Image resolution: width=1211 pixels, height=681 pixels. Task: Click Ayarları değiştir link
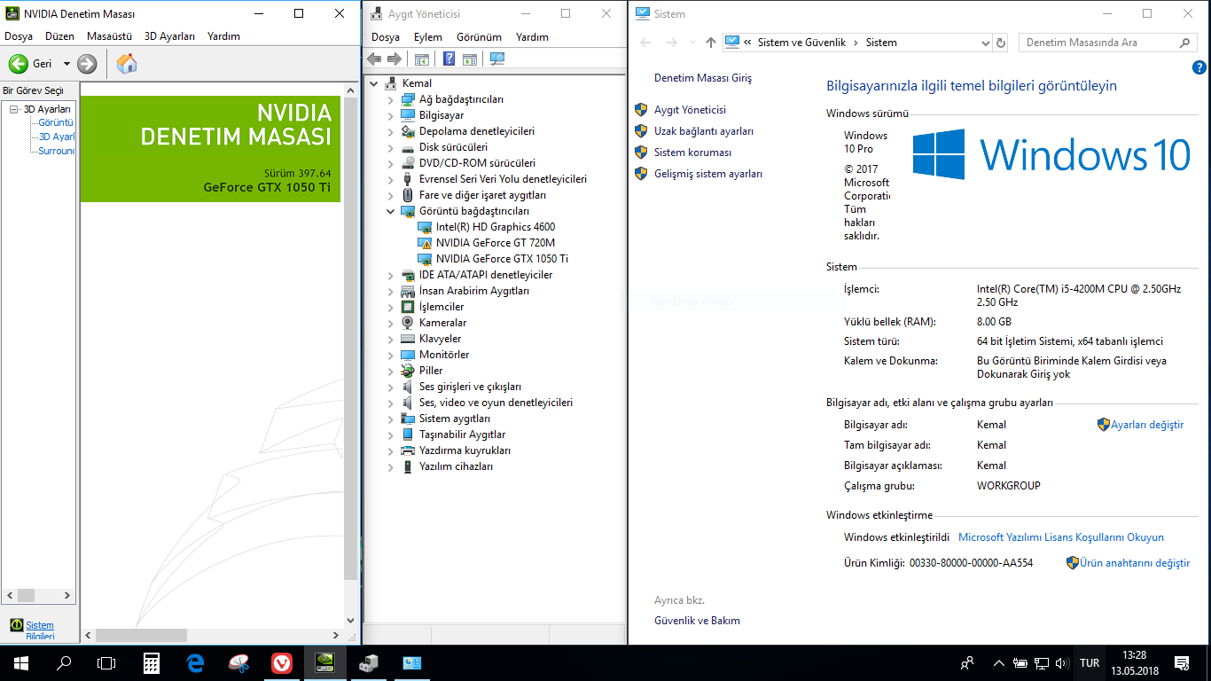point(1147,425)
